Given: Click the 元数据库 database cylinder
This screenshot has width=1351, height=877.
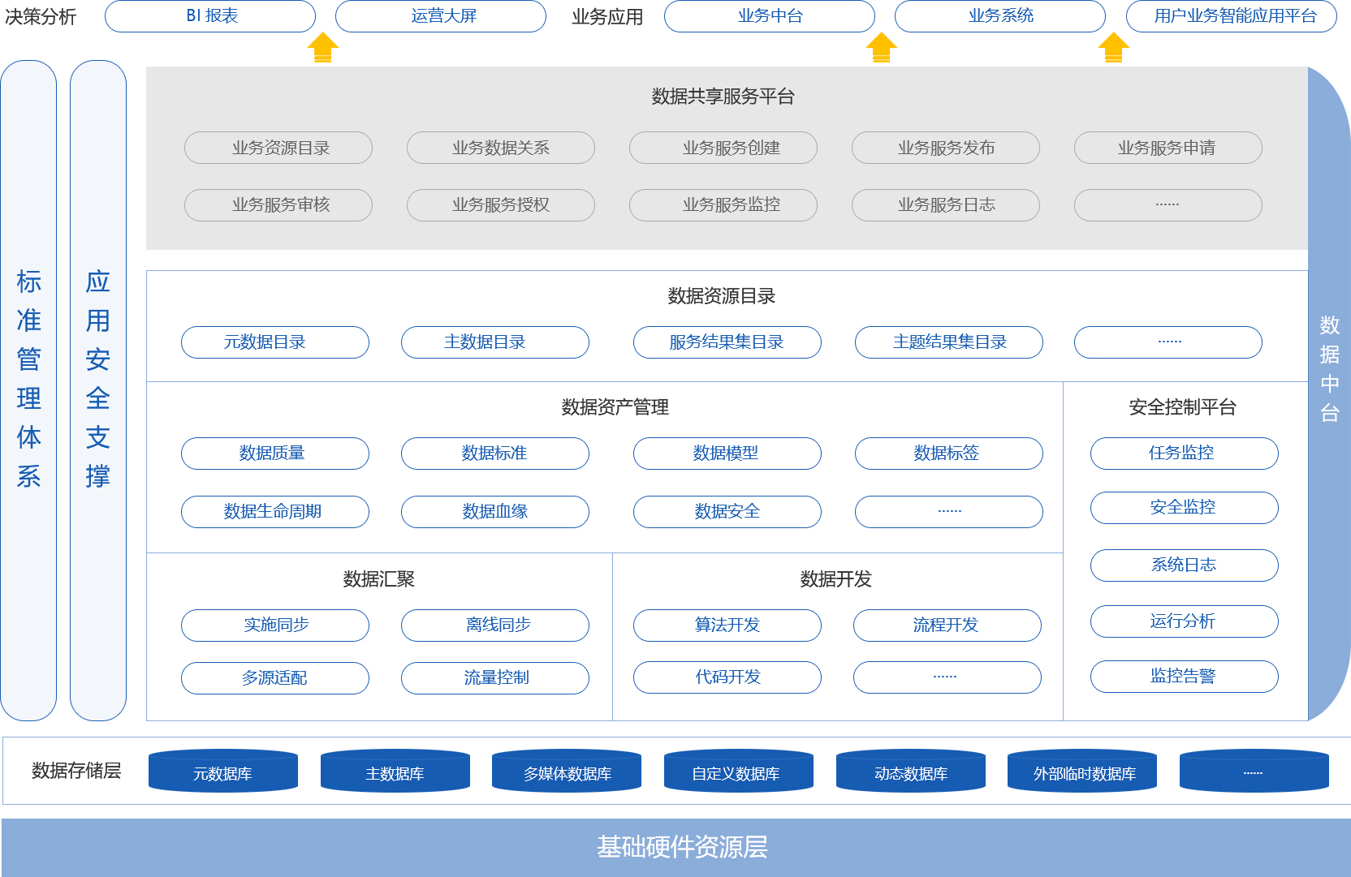Looking at the screenshot, I should (222, 772).
